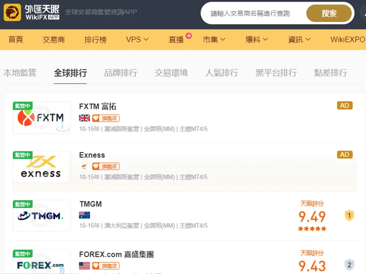Image resolution: width=366 pixels, height=274 pixels.
Task: Click the 外匯天眼 WikiFX APP wordmark
Action: (x=42, y=12)
